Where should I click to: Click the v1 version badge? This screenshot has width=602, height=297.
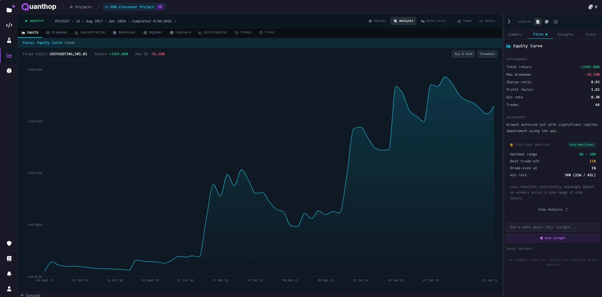(160, 7)
